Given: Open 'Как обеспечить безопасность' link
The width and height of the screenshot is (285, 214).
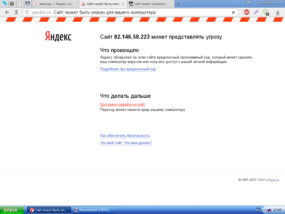Looking at the screenshot, I should tap(125, 136).
